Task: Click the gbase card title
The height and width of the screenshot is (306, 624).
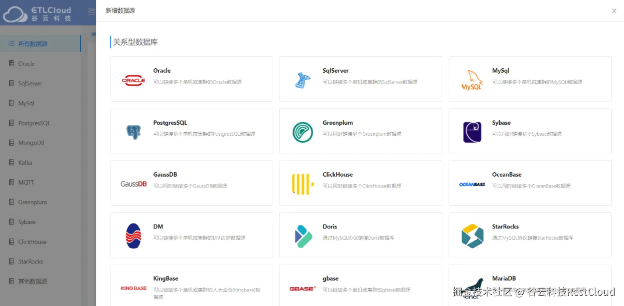Action: pos(331,278)
